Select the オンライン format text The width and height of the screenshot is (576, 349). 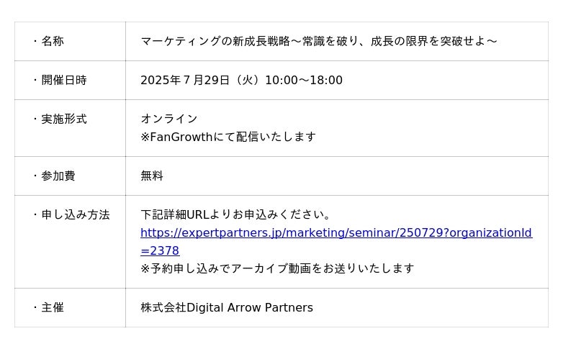pos(169,119)
